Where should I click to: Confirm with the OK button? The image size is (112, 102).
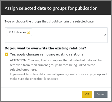click(x=87, y=94)
